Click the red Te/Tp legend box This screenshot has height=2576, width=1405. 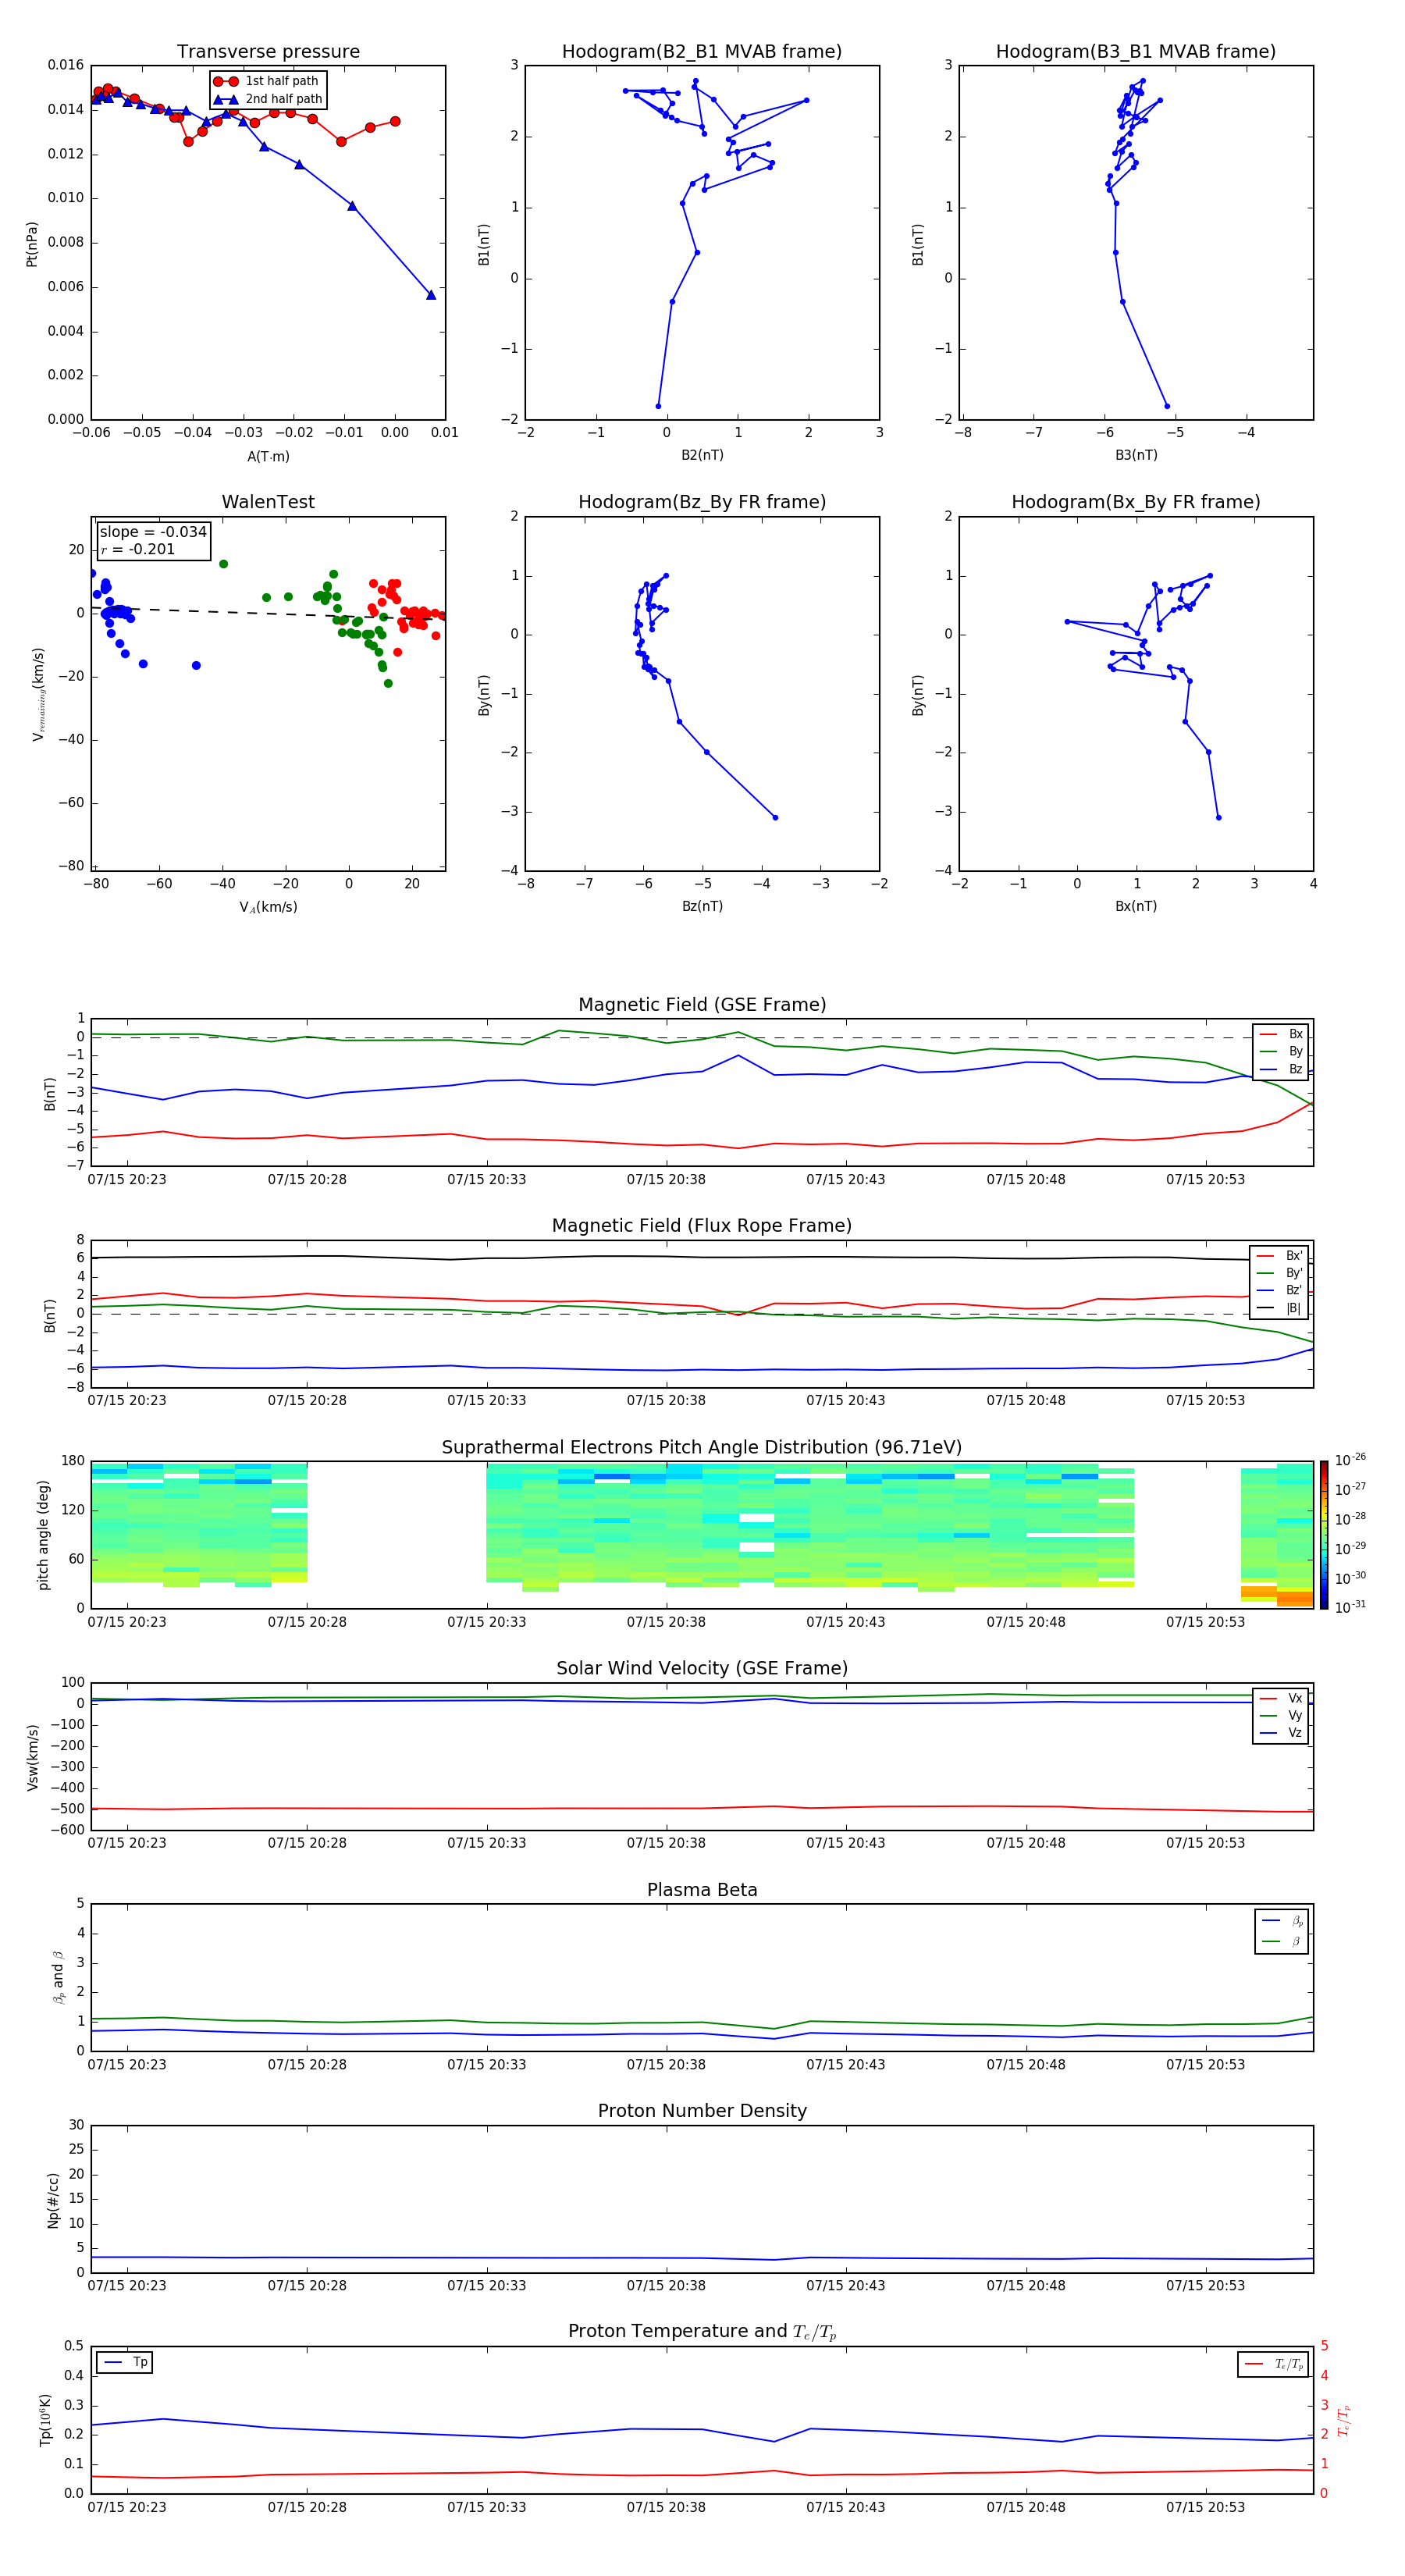click(x=1273, y=2365)
